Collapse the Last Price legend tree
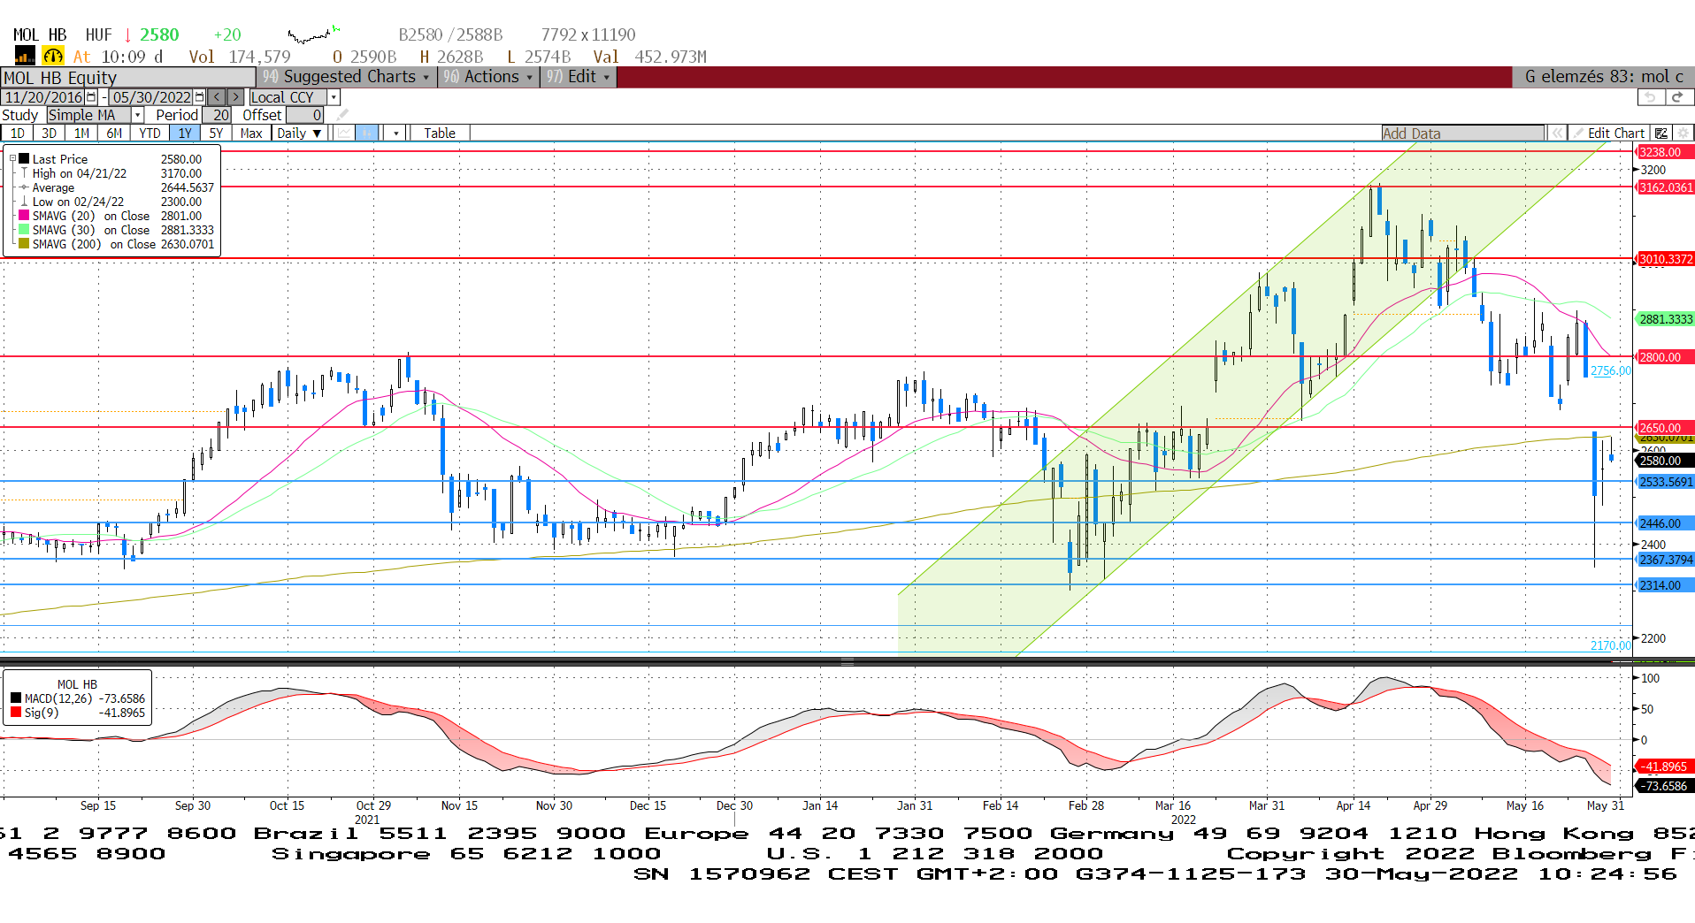This screenshot has height=923, width=1695. pyautogui.click(x=12, y=159)
